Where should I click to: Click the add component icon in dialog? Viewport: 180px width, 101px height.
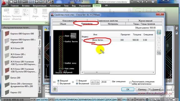159,32
